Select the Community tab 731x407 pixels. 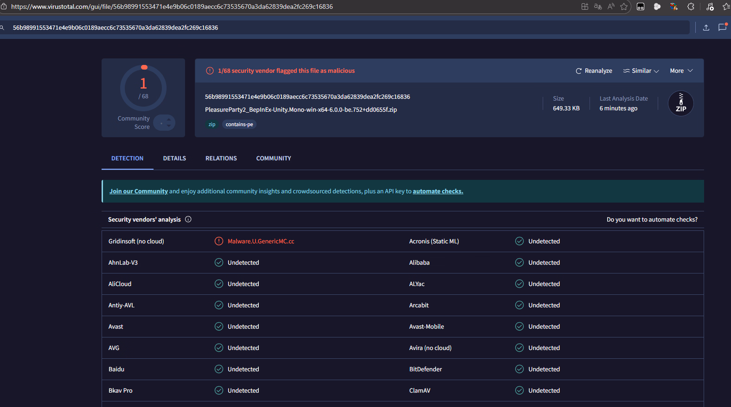tap(274, 159)
